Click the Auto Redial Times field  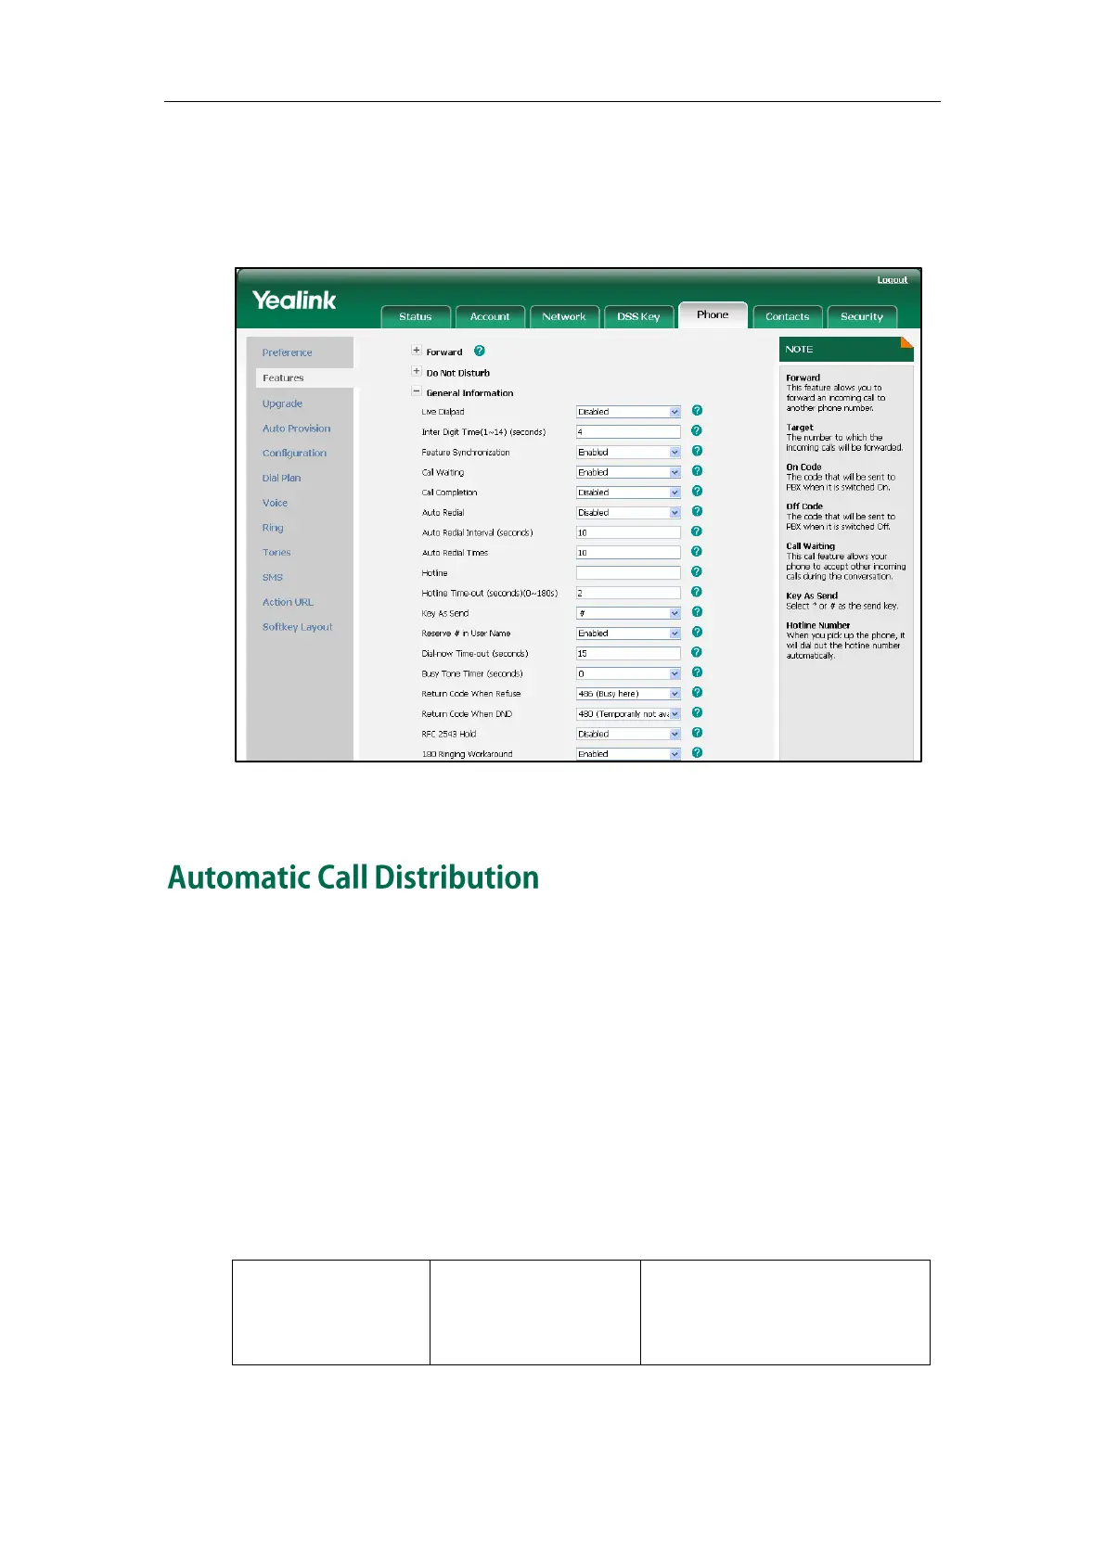(628, 553)
